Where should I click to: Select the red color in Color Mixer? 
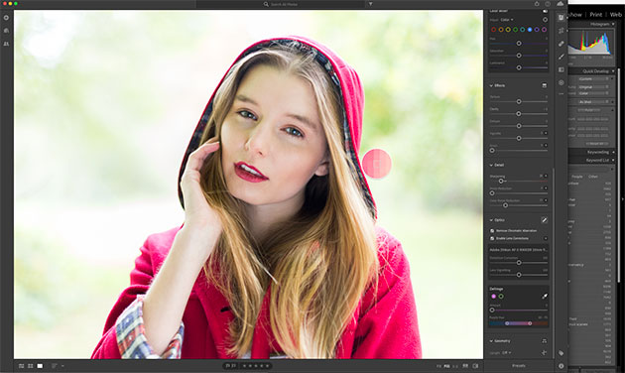[493, 30]
